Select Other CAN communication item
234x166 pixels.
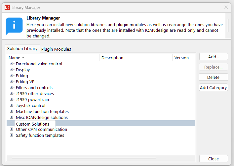pos(42,129)
